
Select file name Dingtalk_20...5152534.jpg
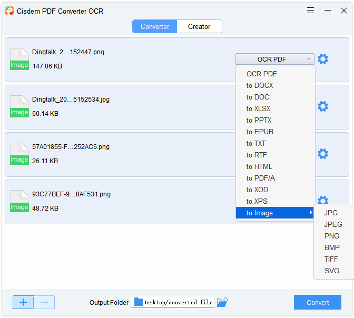click(71, 100)
